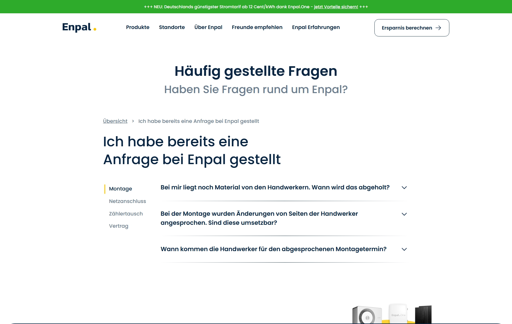Click the Enpal logo
The image size is (512, 324).
click(79, 27)
